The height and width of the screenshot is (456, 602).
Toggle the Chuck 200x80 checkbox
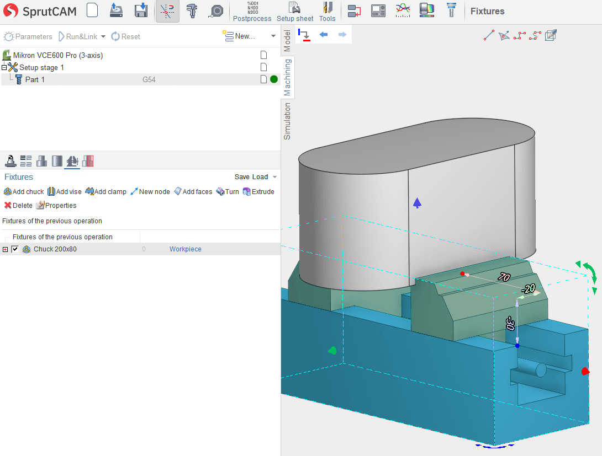(15, 249)
